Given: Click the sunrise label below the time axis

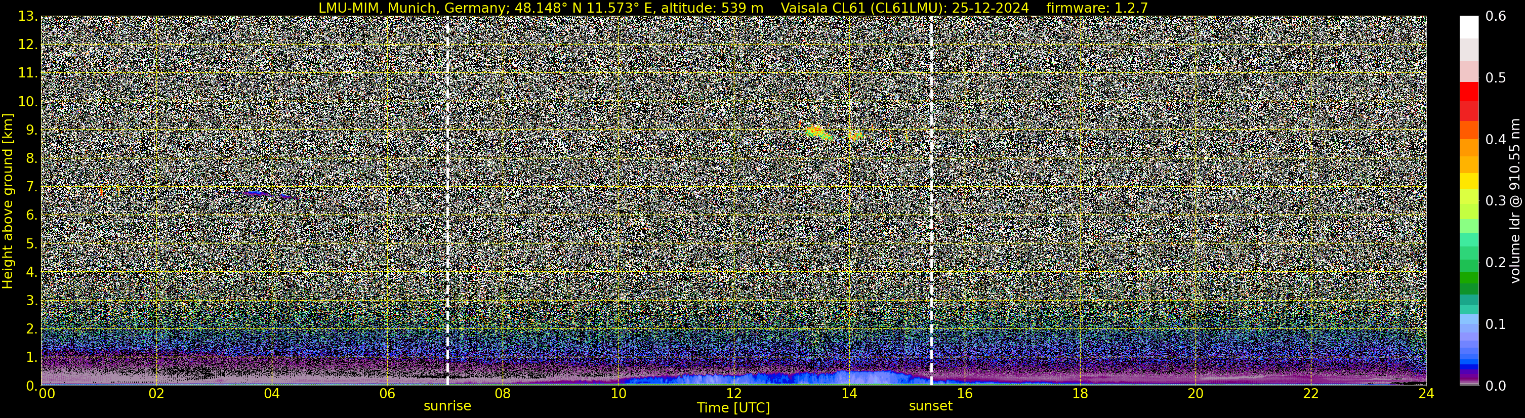Looking at the screenshot, I should pos(447,406).
